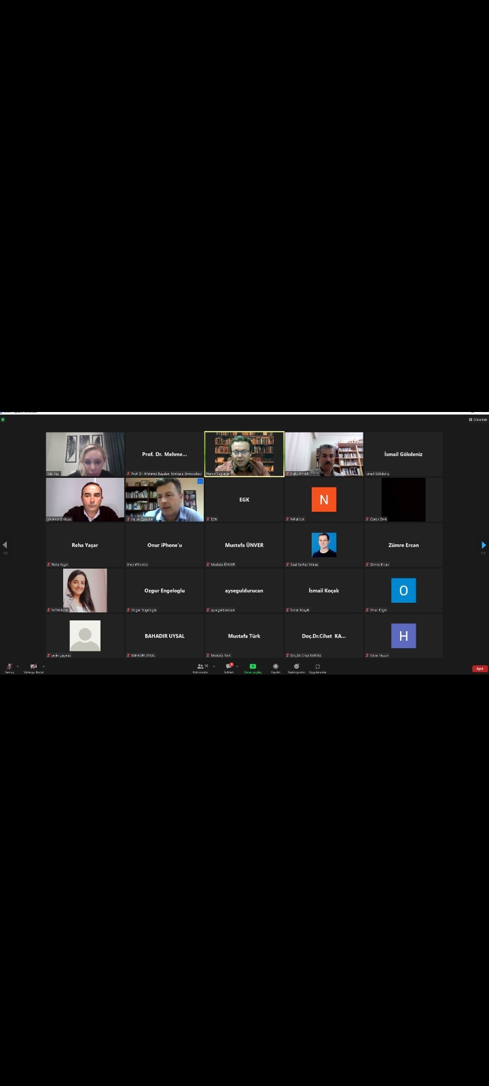Go to previous page of participants
Viewport: 489px width, 1086px height.
[x=5, y=545]
